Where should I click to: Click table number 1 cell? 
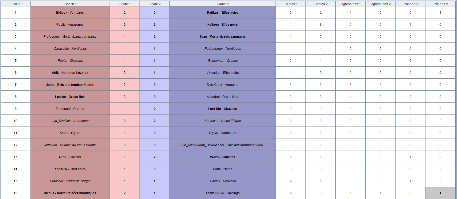(x=16, y=13)
